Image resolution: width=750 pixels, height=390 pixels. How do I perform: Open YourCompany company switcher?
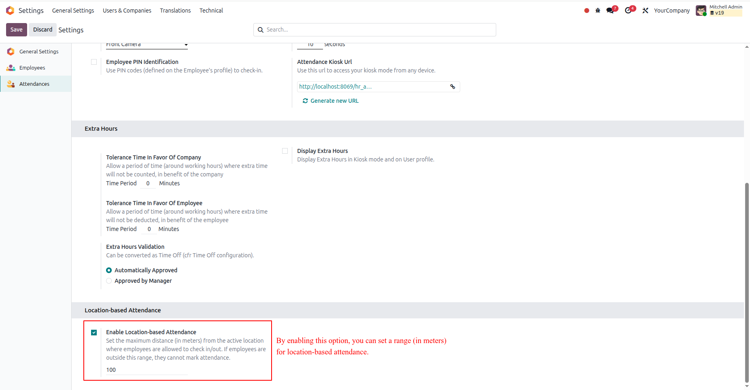672,11
